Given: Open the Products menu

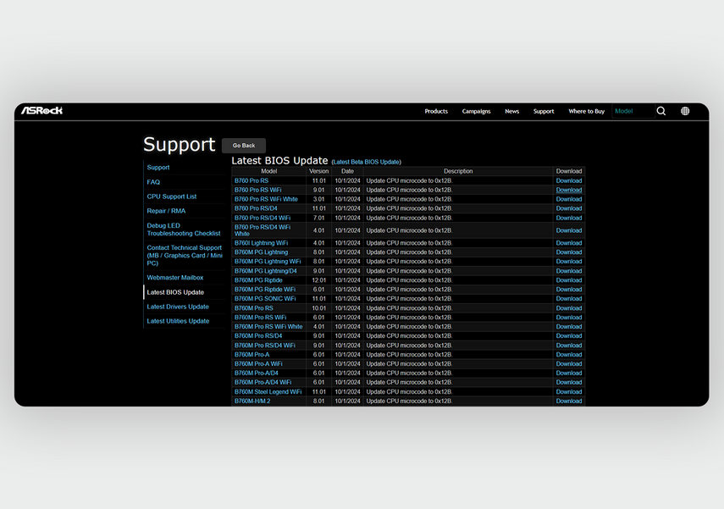Looking at the screenshot, I should [x=436, y=111].
